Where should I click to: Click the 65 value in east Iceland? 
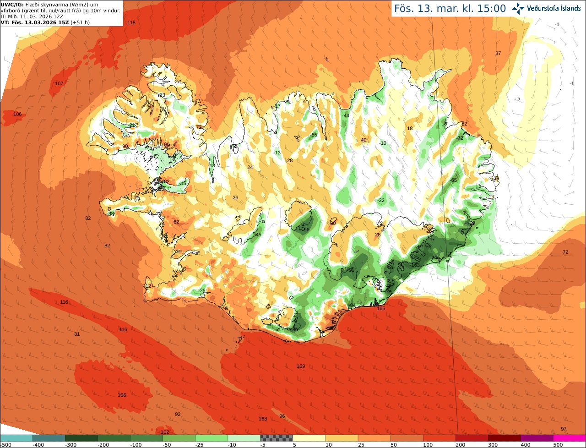[454, 180]
